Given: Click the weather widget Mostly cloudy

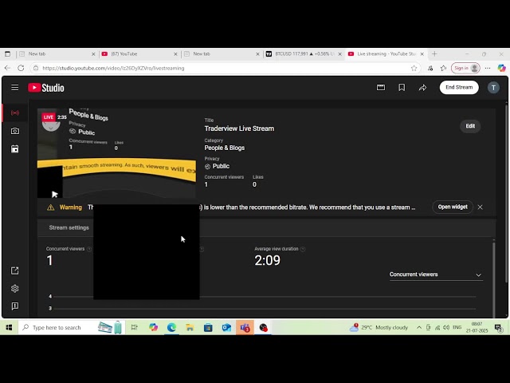Looking at the screenshot, I should coord(379,327).
